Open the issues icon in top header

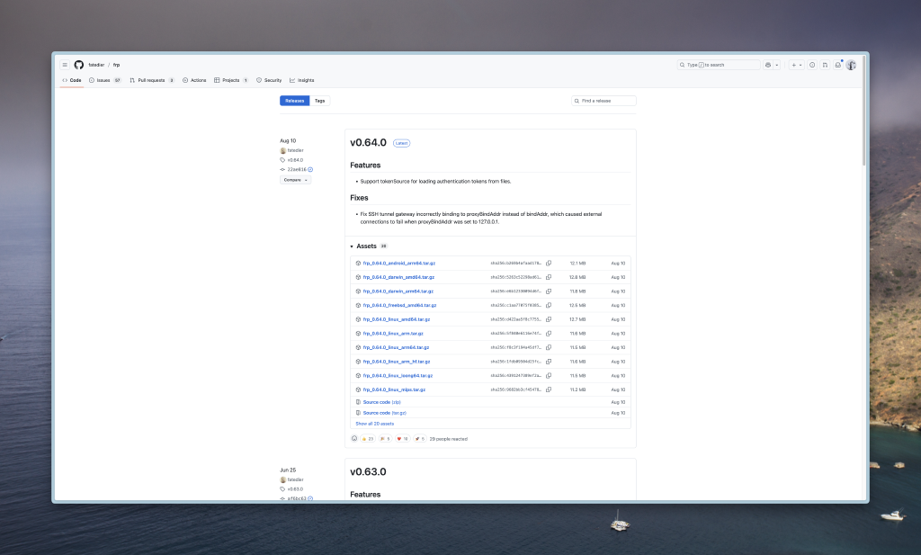tap(812, 65)
